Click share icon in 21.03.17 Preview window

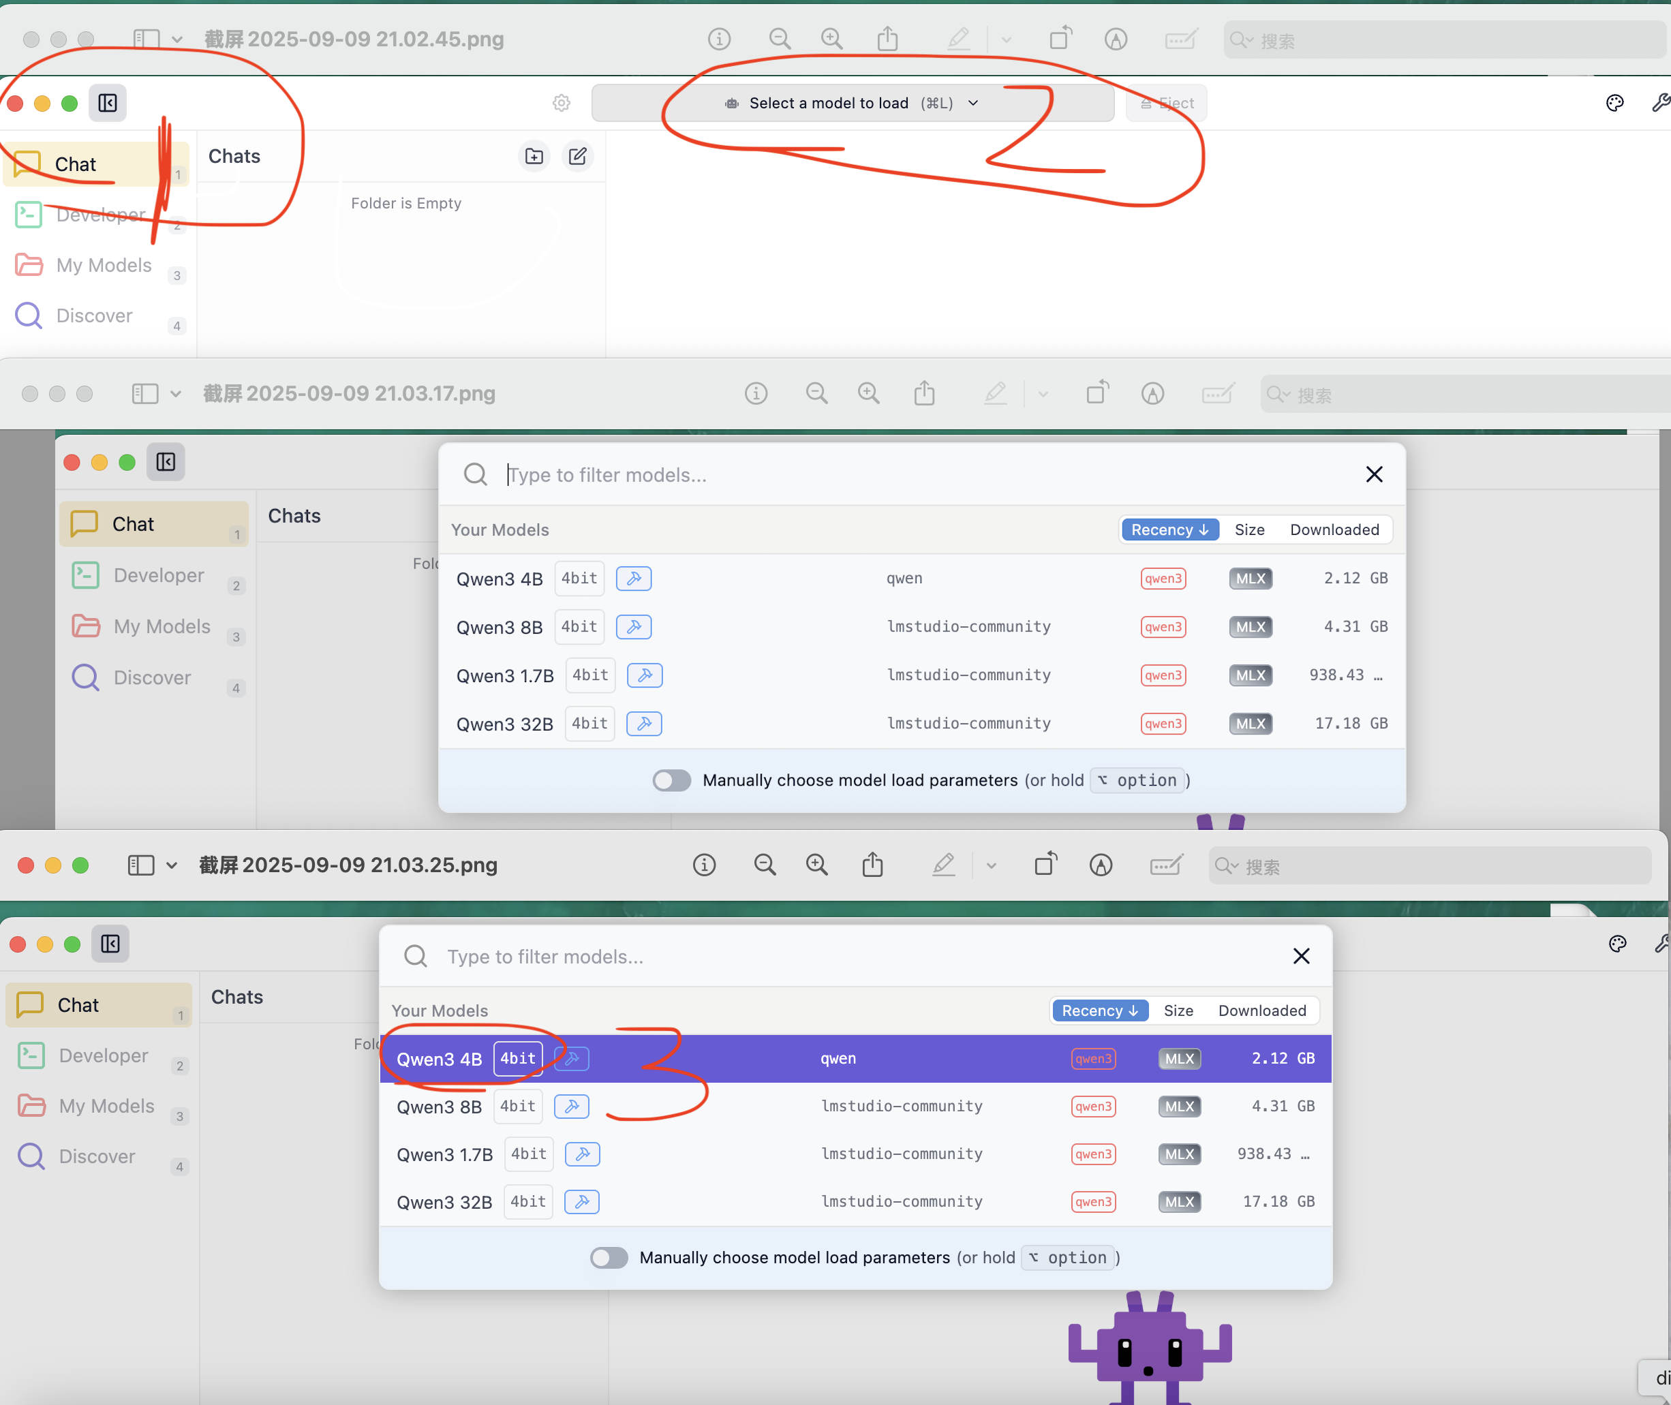(x=925, y=392)
